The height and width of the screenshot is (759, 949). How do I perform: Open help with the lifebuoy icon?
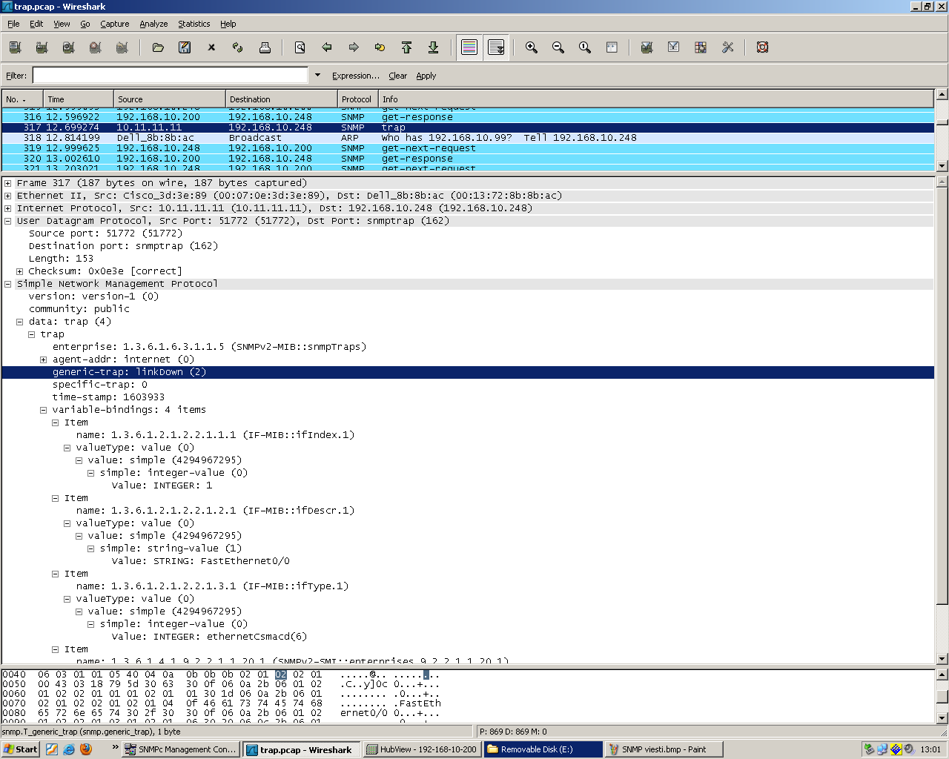click(762, 47)
